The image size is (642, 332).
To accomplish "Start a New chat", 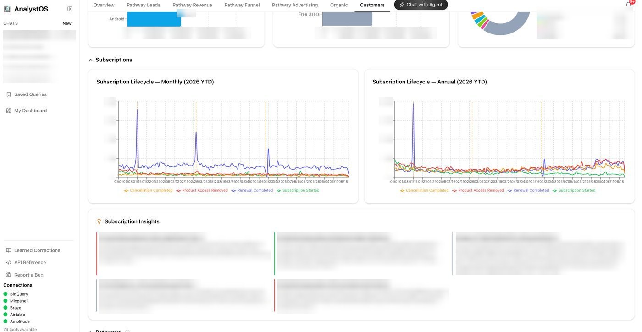I will [x=67, y=23].
